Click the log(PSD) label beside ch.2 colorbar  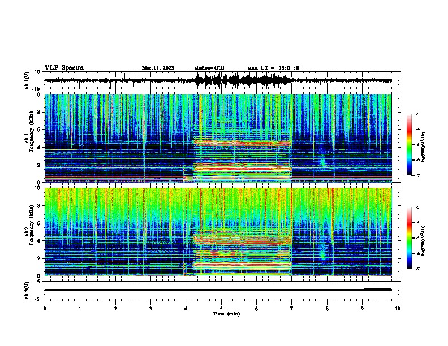pyautogui.click(x=423, y=240)
